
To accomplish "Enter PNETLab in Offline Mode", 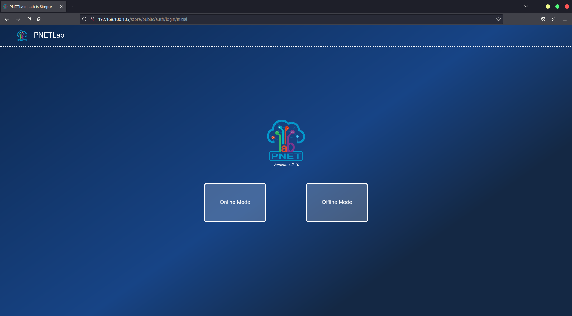I will pos(337,202).
